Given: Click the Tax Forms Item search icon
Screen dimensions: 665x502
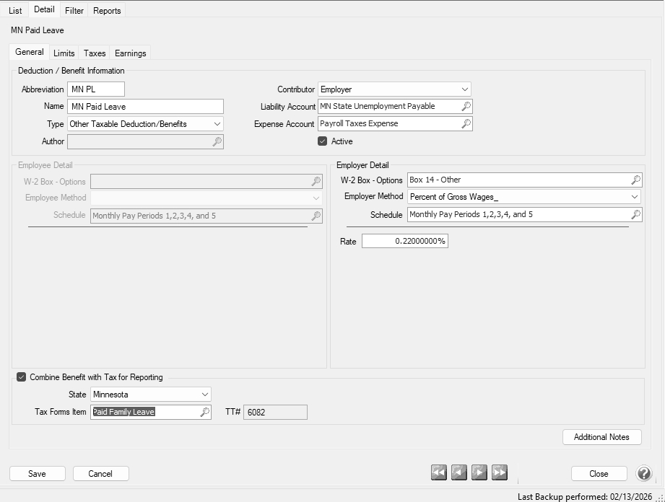Looking at the screenshot, I should click(x=204, y=413).
